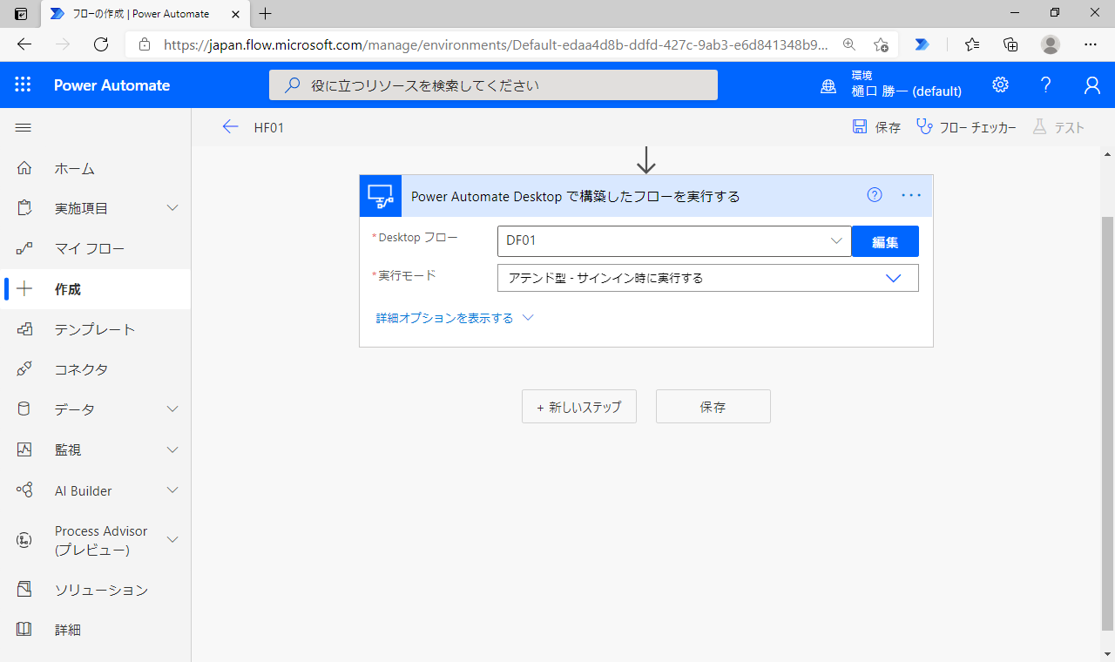Open the browser profile avatar
The image size is (1115, 662).
1051,44
